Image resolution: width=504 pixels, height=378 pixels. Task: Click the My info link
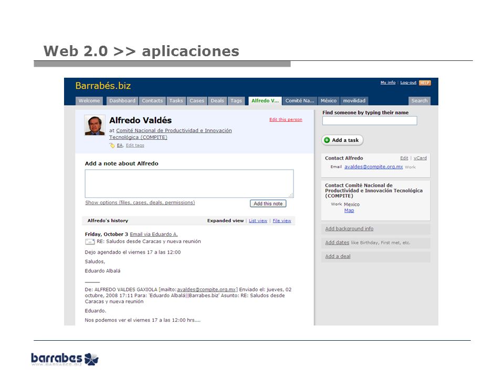click(388, 82)
